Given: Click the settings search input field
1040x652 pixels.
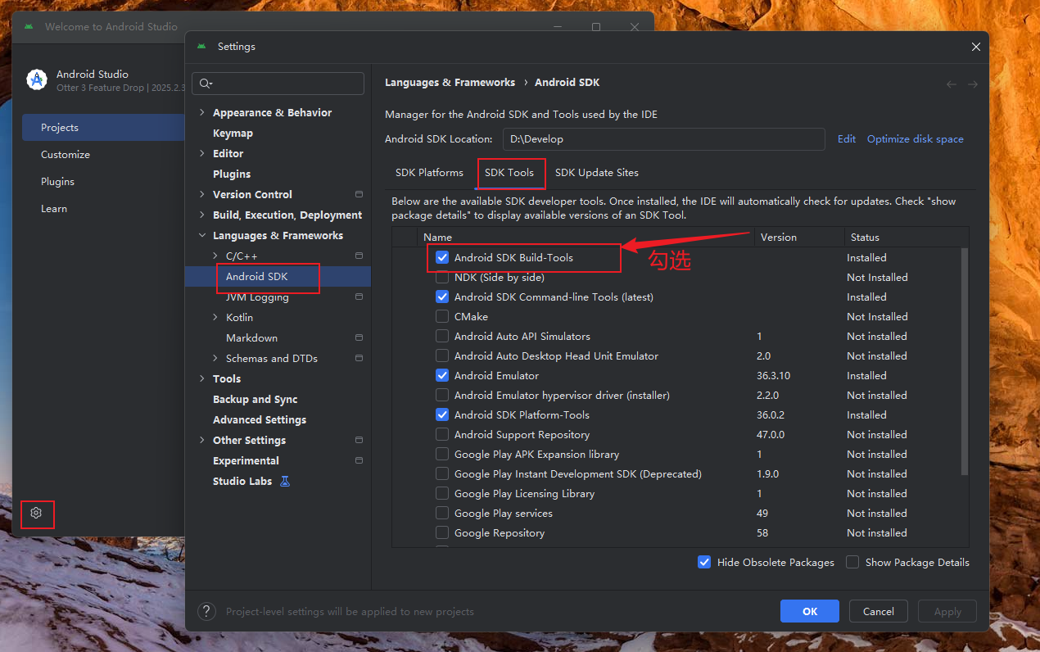Looking at the screenshot, I should [x=278, y=84].
